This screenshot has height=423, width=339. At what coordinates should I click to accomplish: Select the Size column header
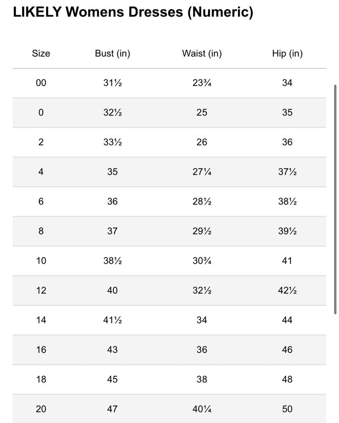[x=41, y=53]
